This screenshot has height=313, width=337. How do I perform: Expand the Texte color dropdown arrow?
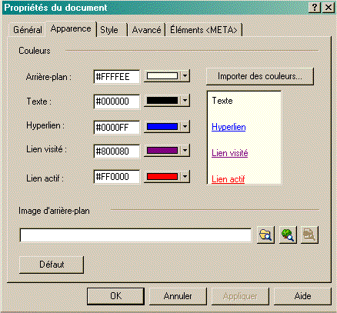click(185, 101)
